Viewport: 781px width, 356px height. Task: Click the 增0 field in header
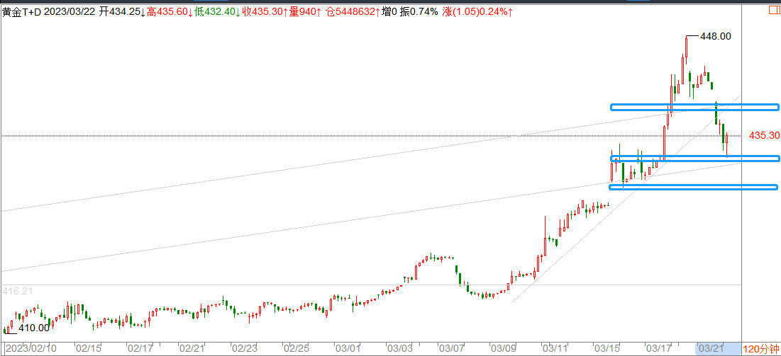pyautogui.click(x=389, y=11)
